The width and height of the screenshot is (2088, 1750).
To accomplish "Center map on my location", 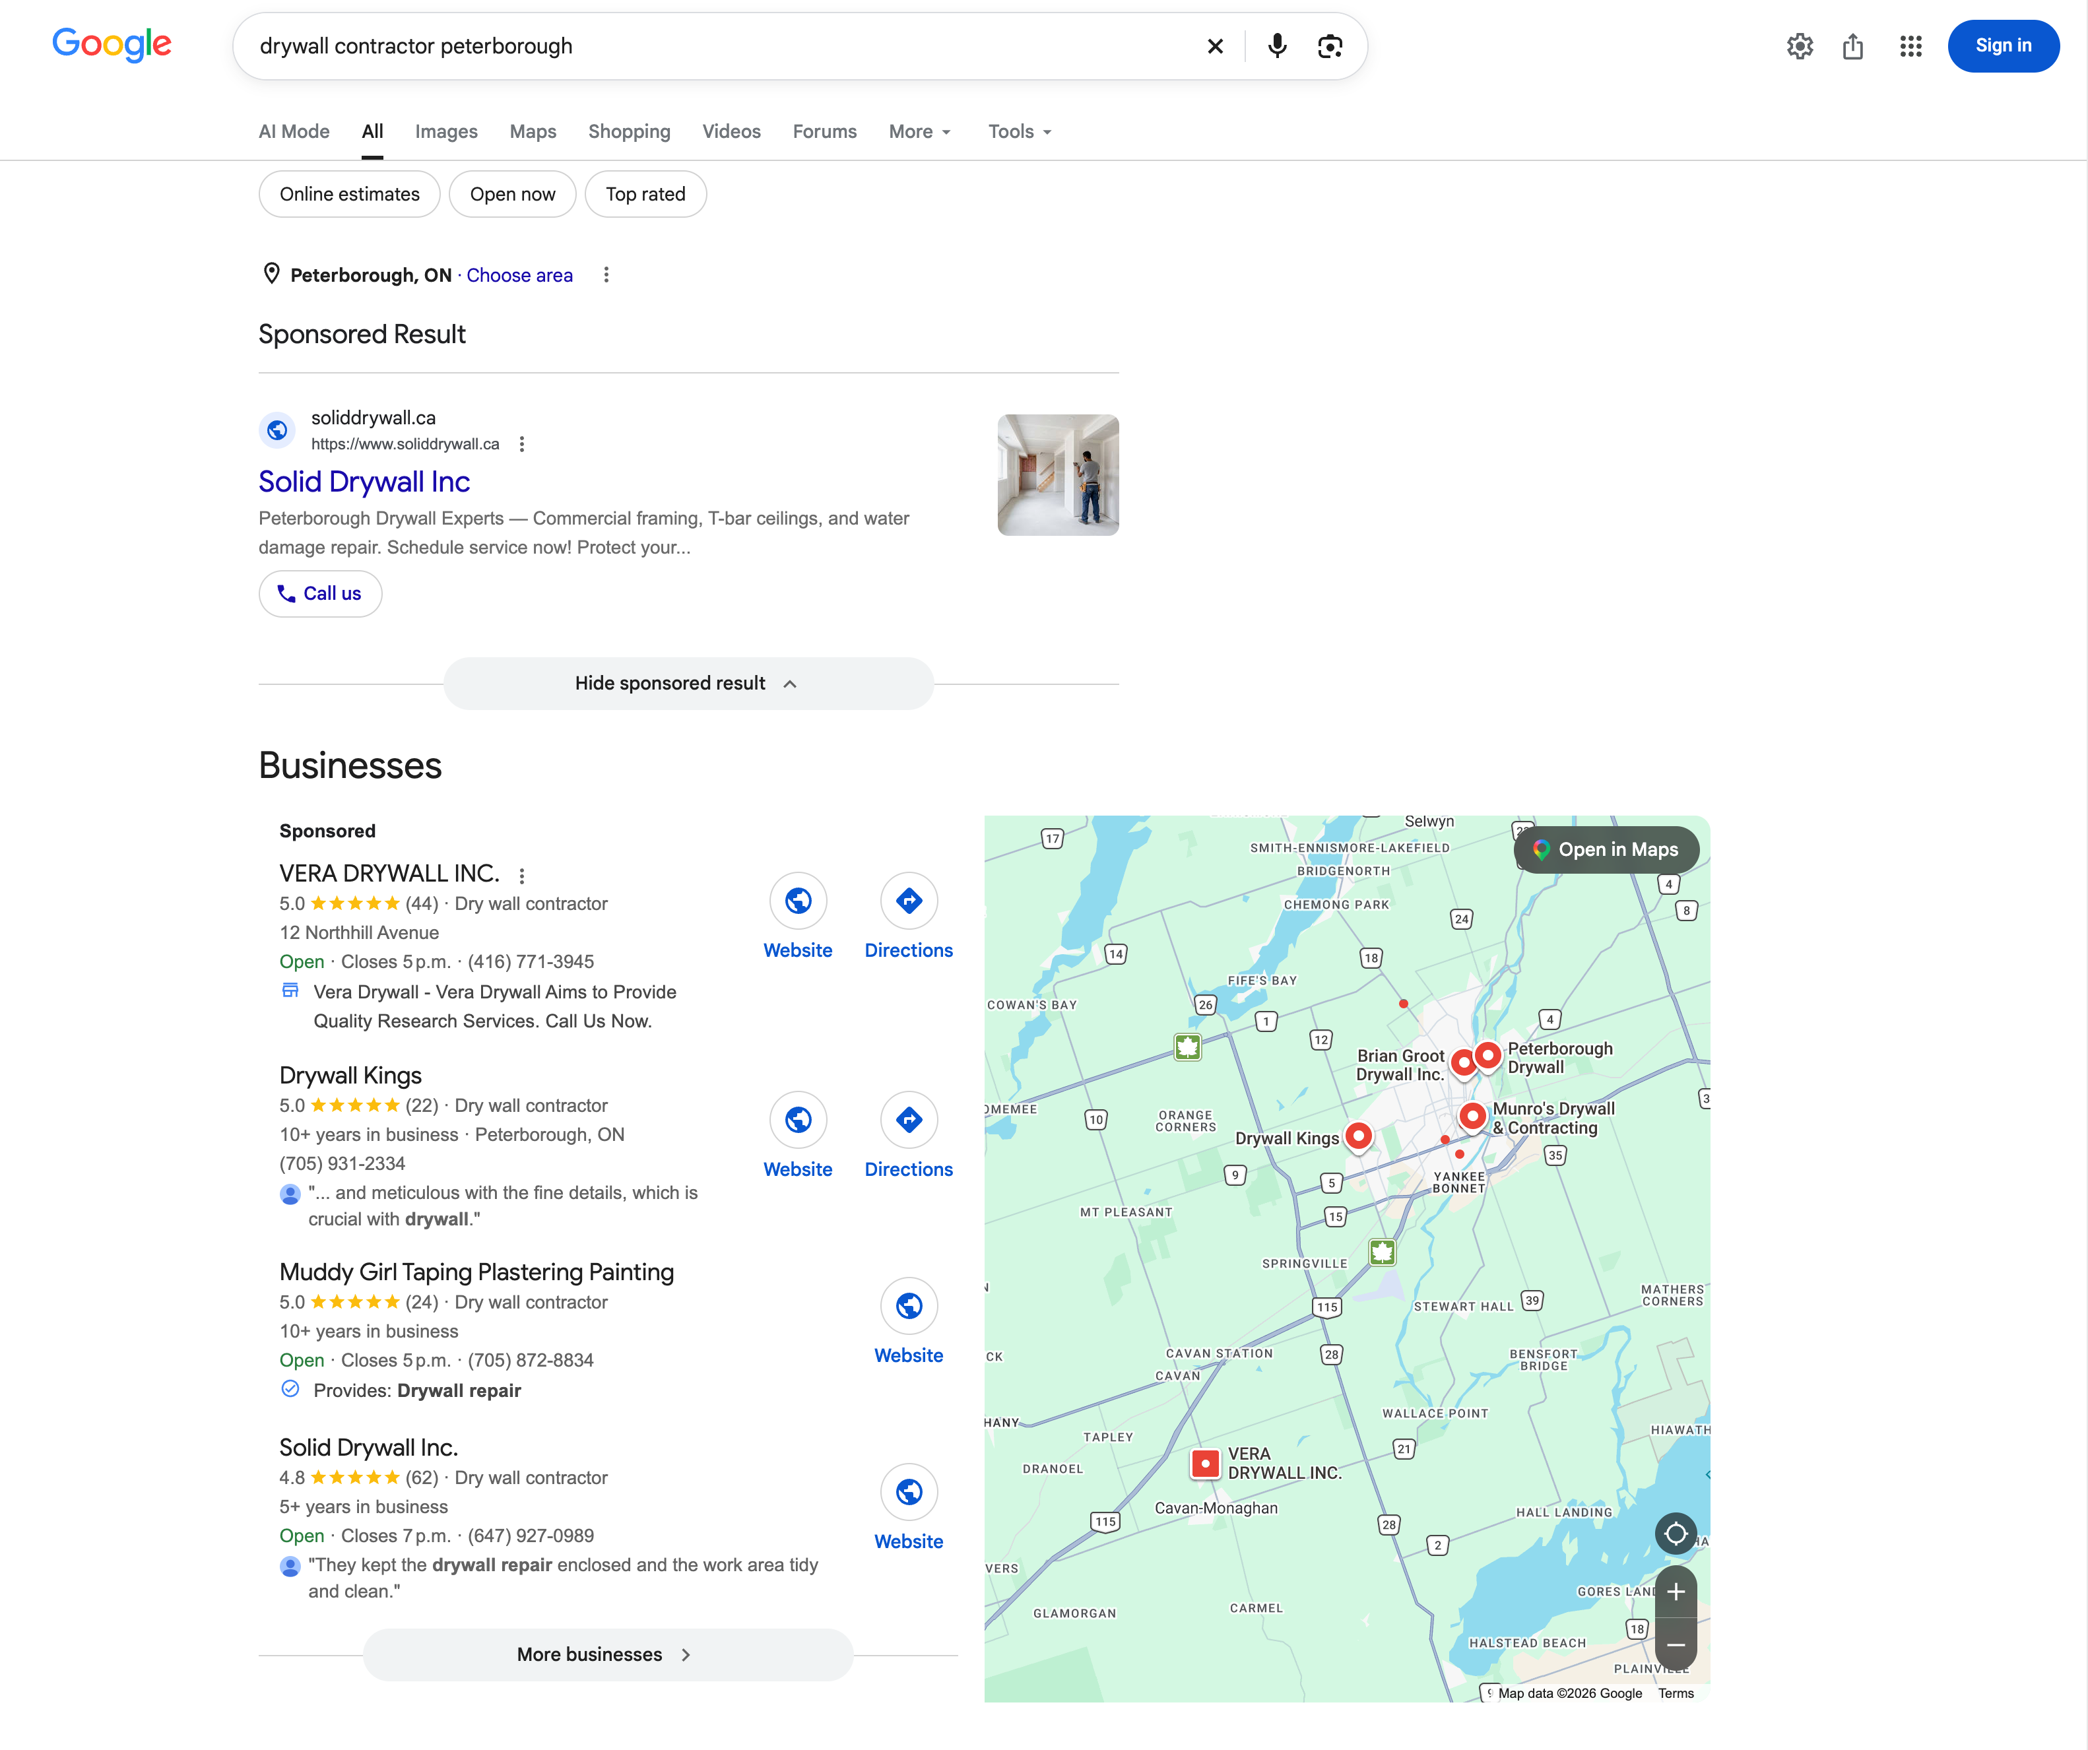I will (x=1676, y=1534).
